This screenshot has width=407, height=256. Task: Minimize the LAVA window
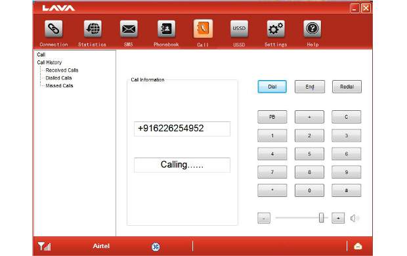(x=354, y=9)
